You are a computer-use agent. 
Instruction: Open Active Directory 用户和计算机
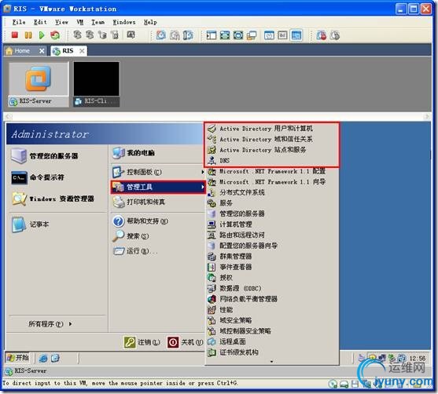(x=266, y=129)
